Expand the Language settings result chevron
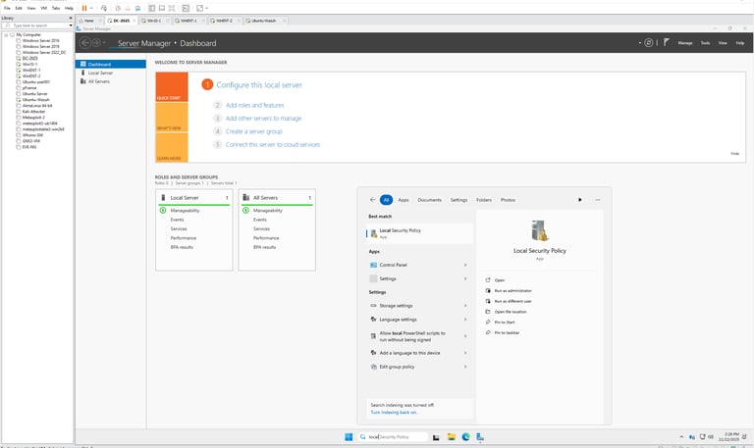The width and height of the screenshot is (754, 448). coord(465,320)
